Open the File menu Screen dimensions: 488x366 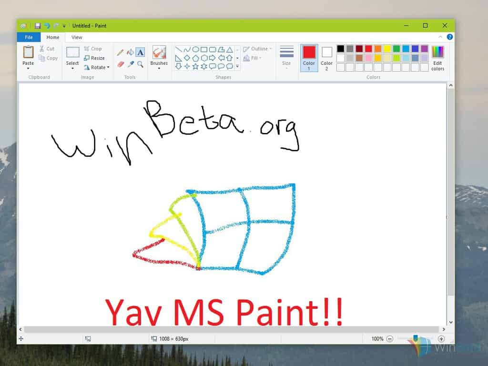click(x=29, y=37)
